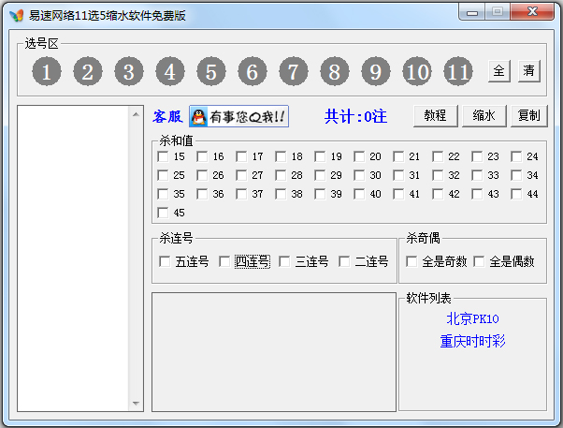Check sum value 19 checkbox

pos(320,156)
